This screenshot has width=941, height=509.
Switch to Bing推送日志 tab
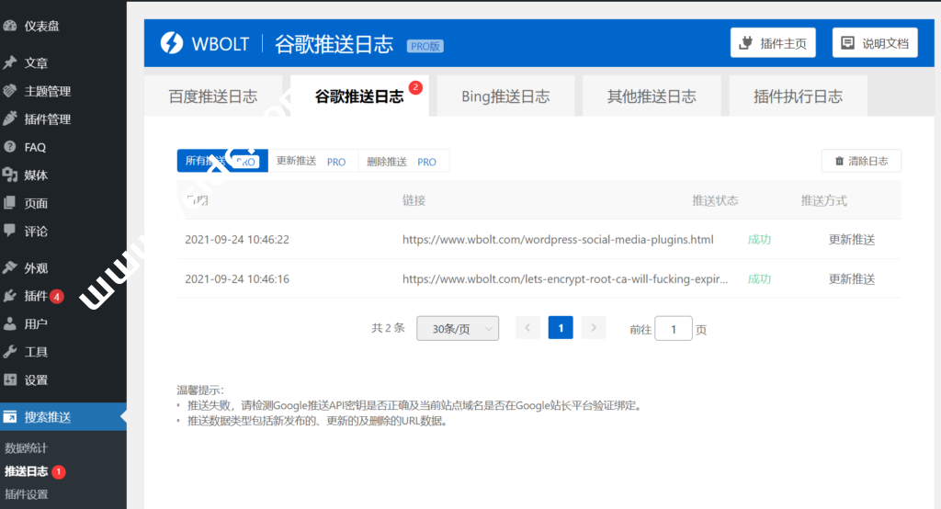coord(505,96)
